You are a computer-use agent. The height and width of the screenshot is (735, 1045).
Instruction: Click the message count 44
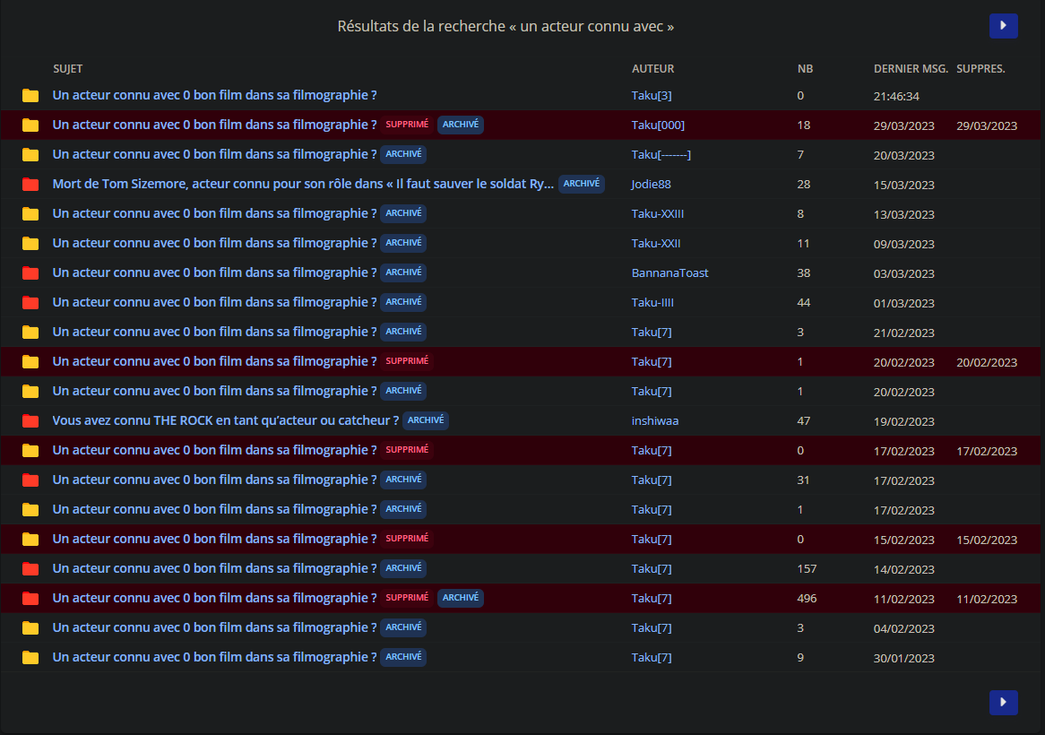tap(804, 303)
